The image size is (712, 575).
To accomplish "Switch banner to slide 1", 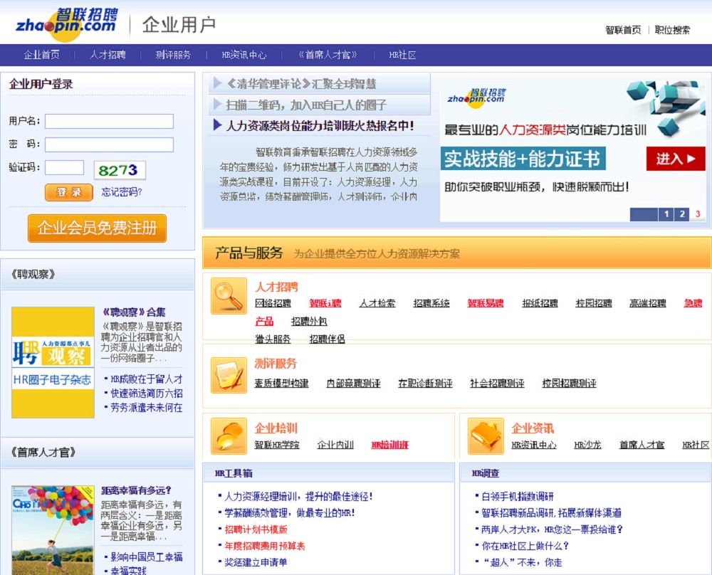I will pyautogui.click(x=666, y=214).
